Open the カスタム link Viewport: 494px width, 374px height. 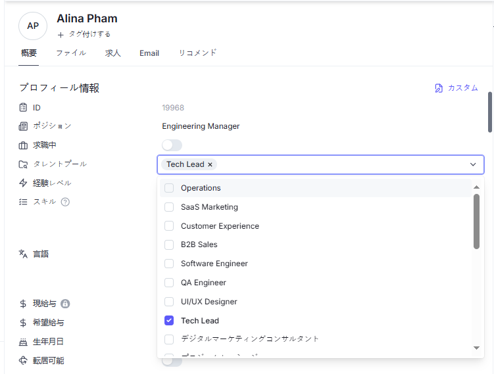click(x=462, y=88)
